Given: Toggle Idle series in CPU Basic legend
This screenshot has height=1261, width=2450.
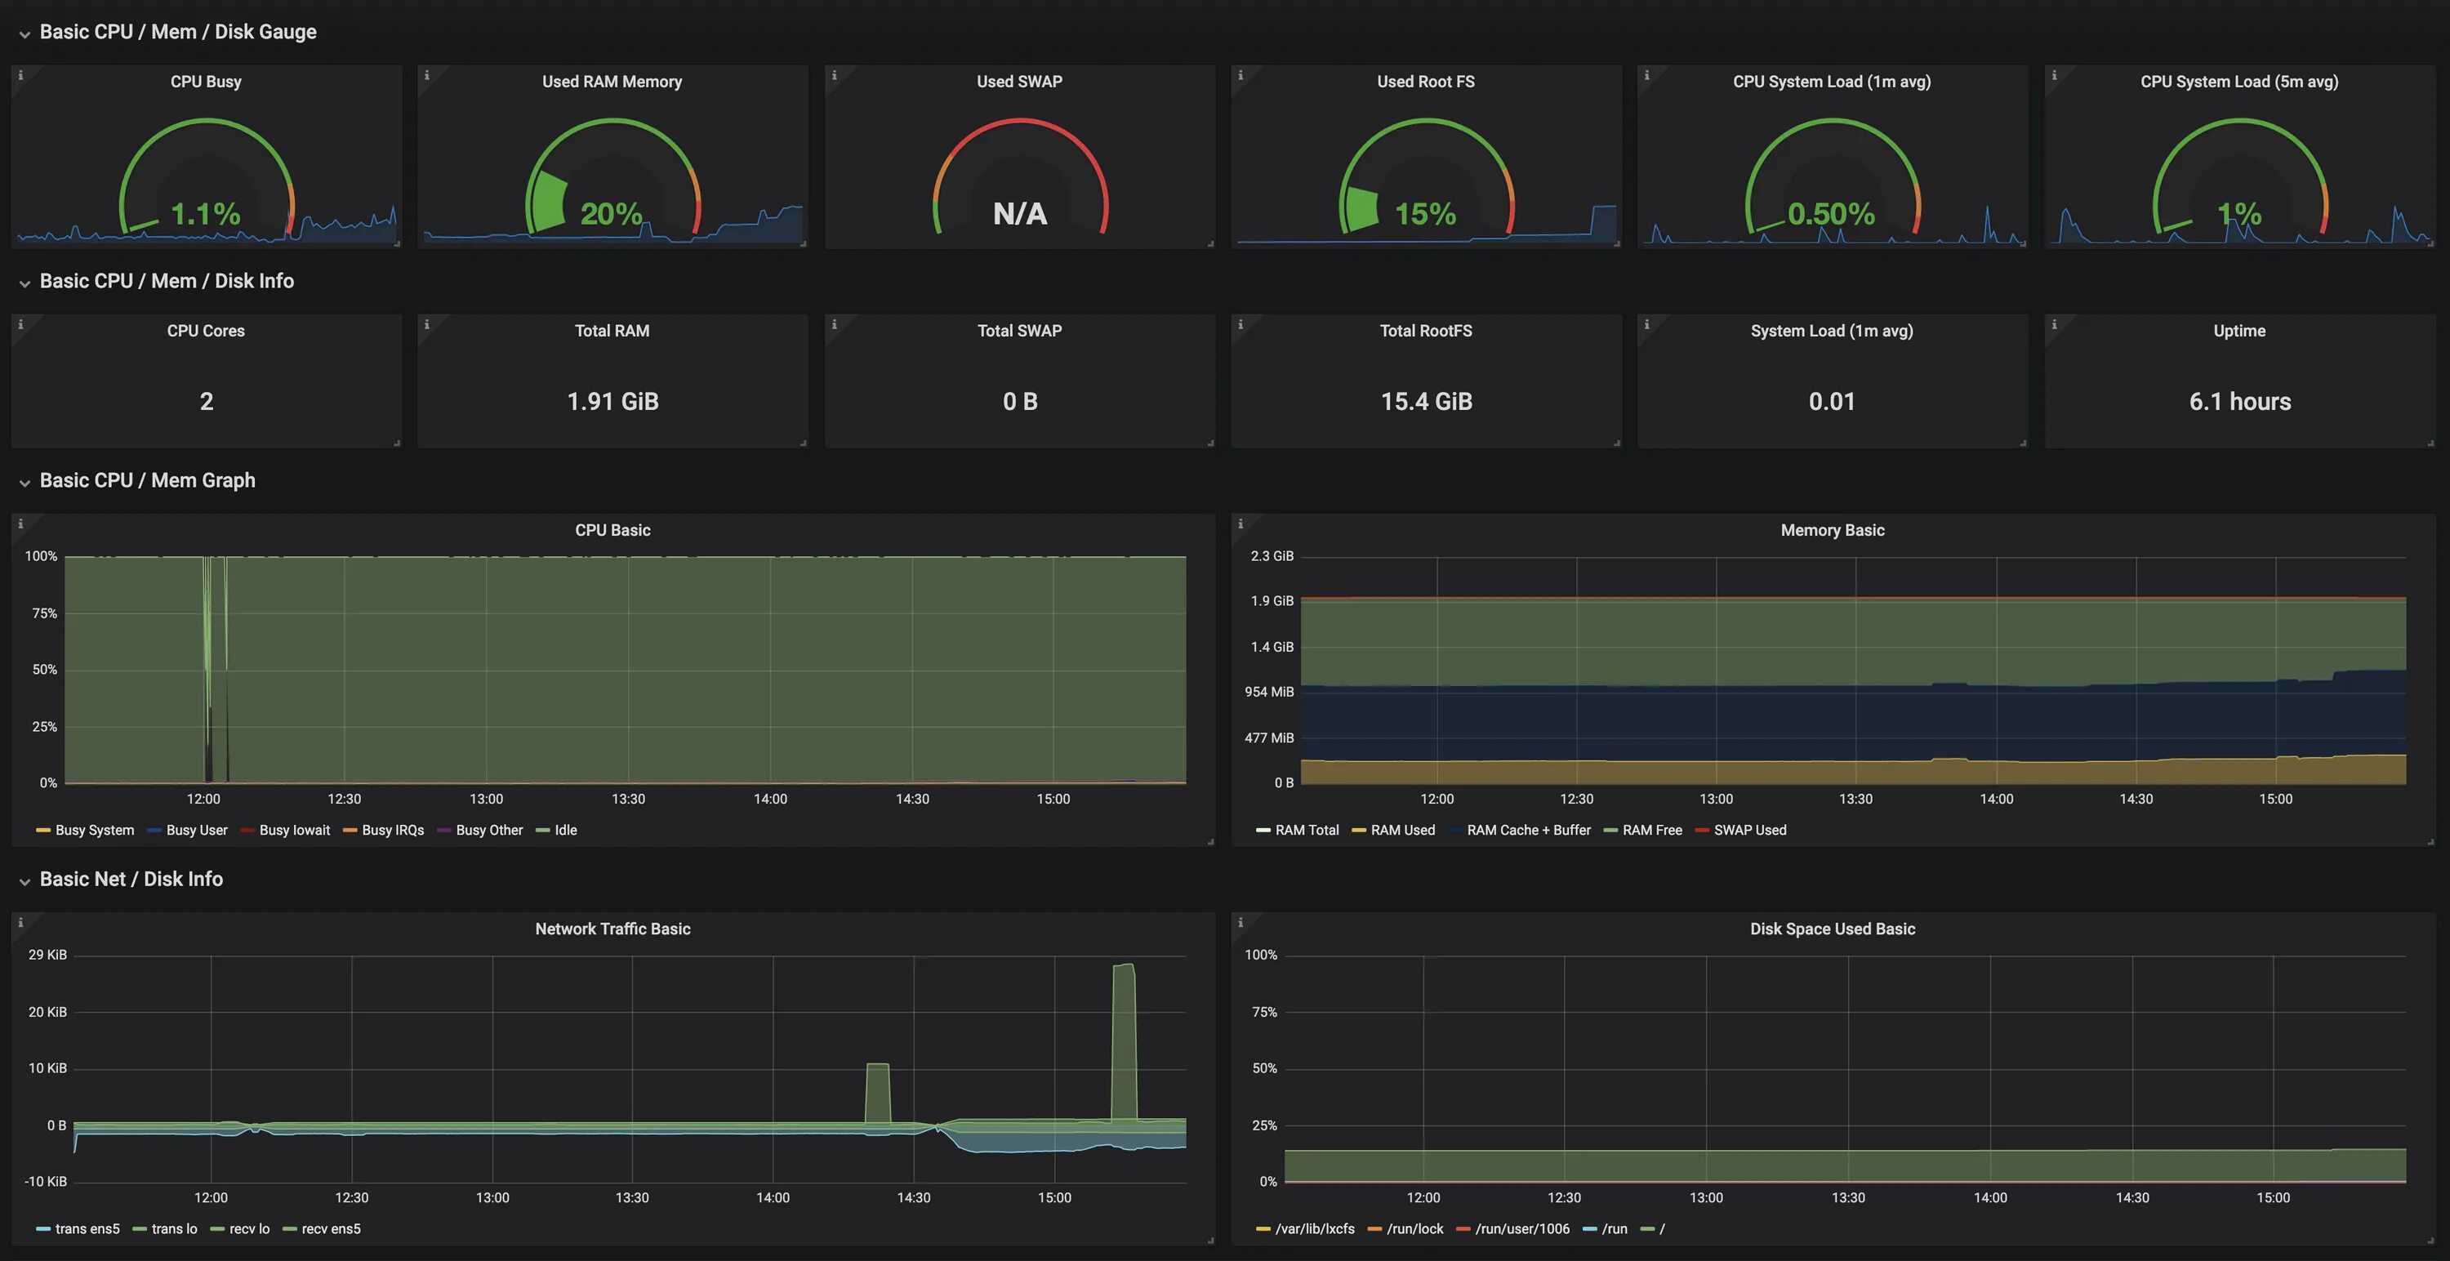Looking at the screenshot, I should 565,831.
